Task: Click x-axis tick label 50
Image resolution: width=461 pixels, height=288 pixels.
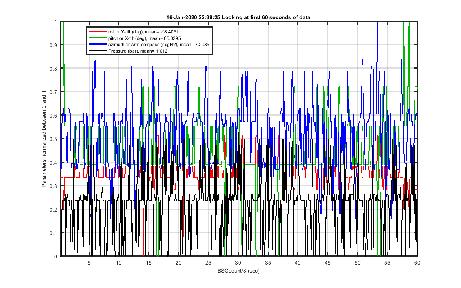Action: 357,262
